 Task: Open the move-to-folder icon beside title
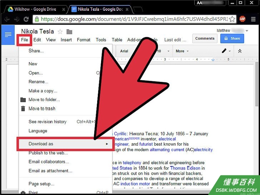point(69,32)
